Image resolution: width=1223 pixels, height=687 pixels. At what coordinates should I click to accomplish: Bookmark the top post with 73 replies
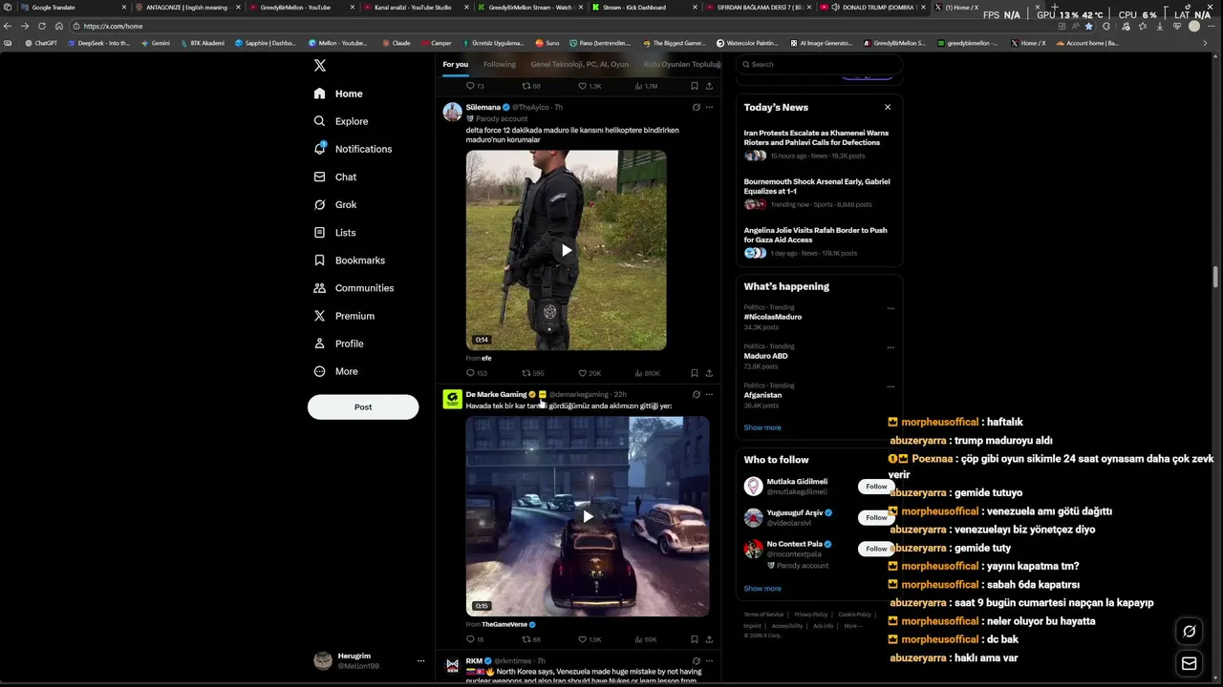point(695,86)
